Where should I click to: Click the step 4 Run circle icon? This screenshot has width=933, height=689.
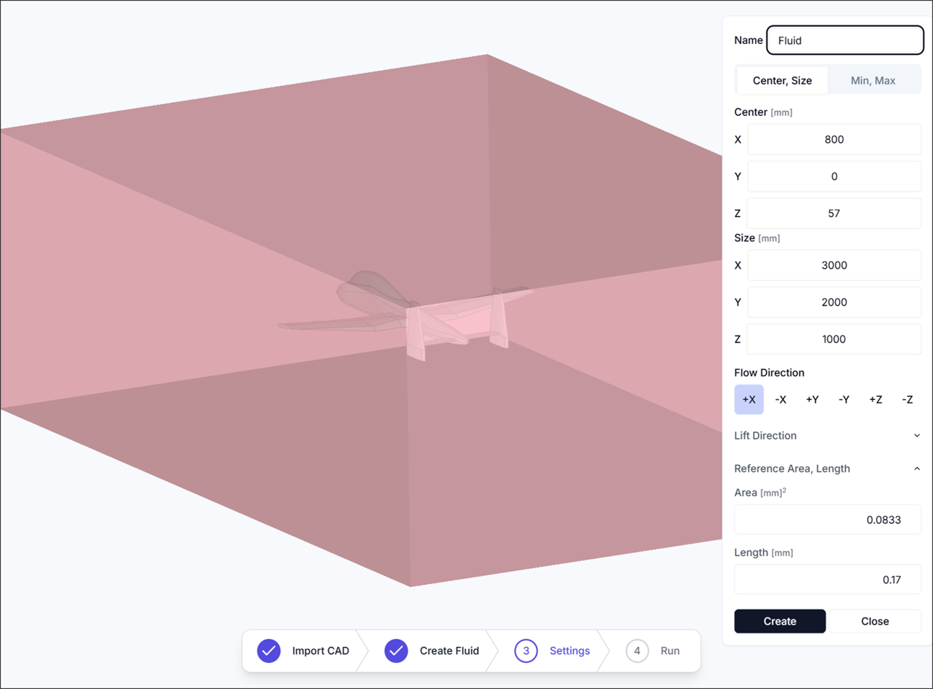click(637, 651)
